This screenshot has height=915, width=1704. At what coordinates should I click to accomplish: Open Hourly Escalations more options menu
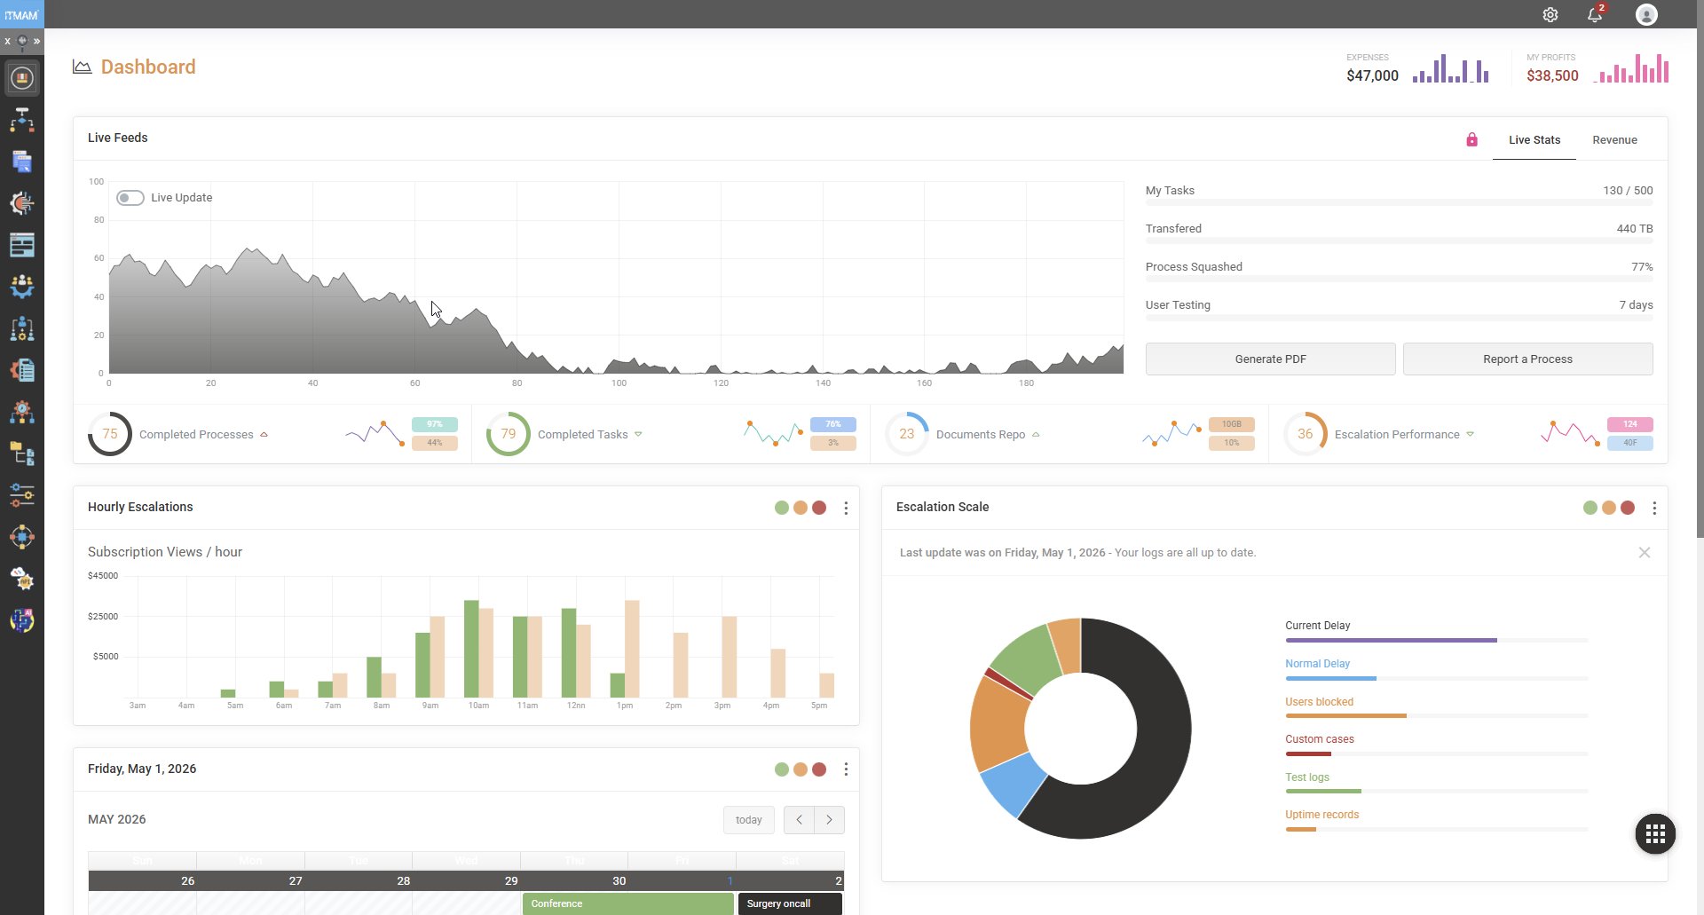(846, 508)
